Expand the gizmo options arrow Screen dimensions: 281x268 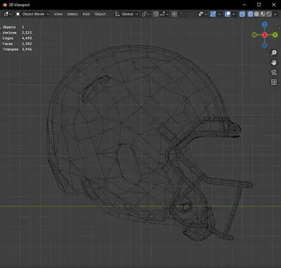pyautogui.click(x=219, y=14)
